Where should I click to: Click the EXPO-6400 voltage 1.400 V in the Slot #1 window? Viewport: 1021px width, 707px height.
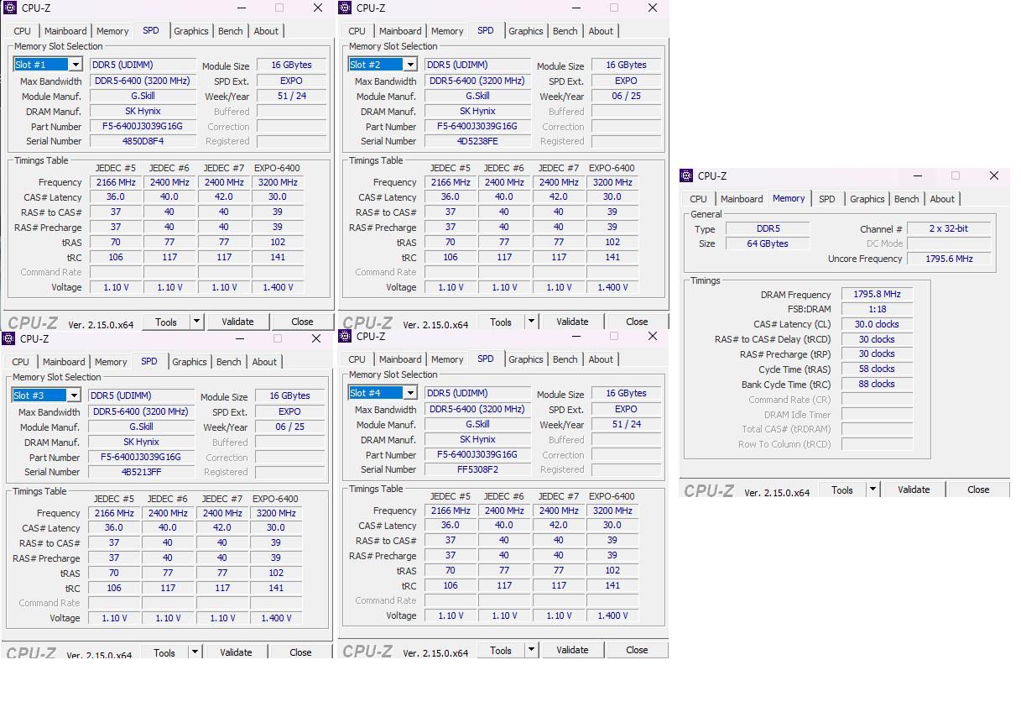(278, 287)
